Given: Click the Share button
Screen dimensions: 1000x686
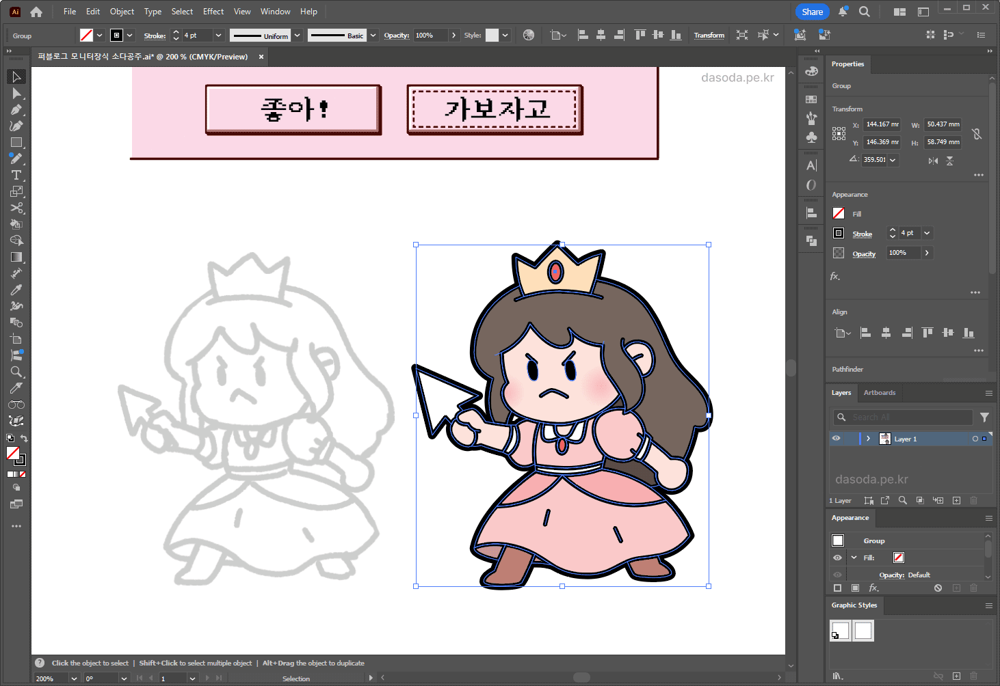Looking at the screenshot, I should pos(812,12).
